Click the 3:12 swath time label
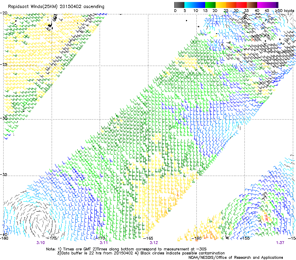The height and width of the screenshot is (260, 296). [x=154, y=243]
